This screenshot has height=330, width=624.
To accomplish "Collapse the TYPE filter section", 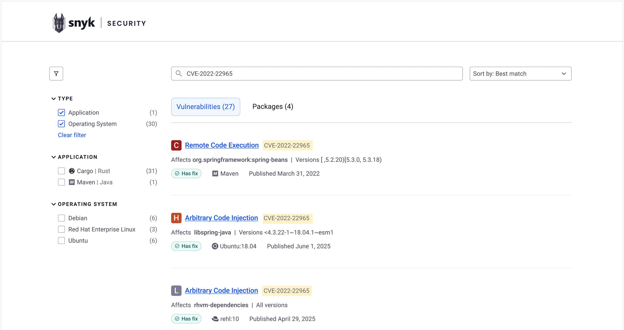I will tap(62, 99).
